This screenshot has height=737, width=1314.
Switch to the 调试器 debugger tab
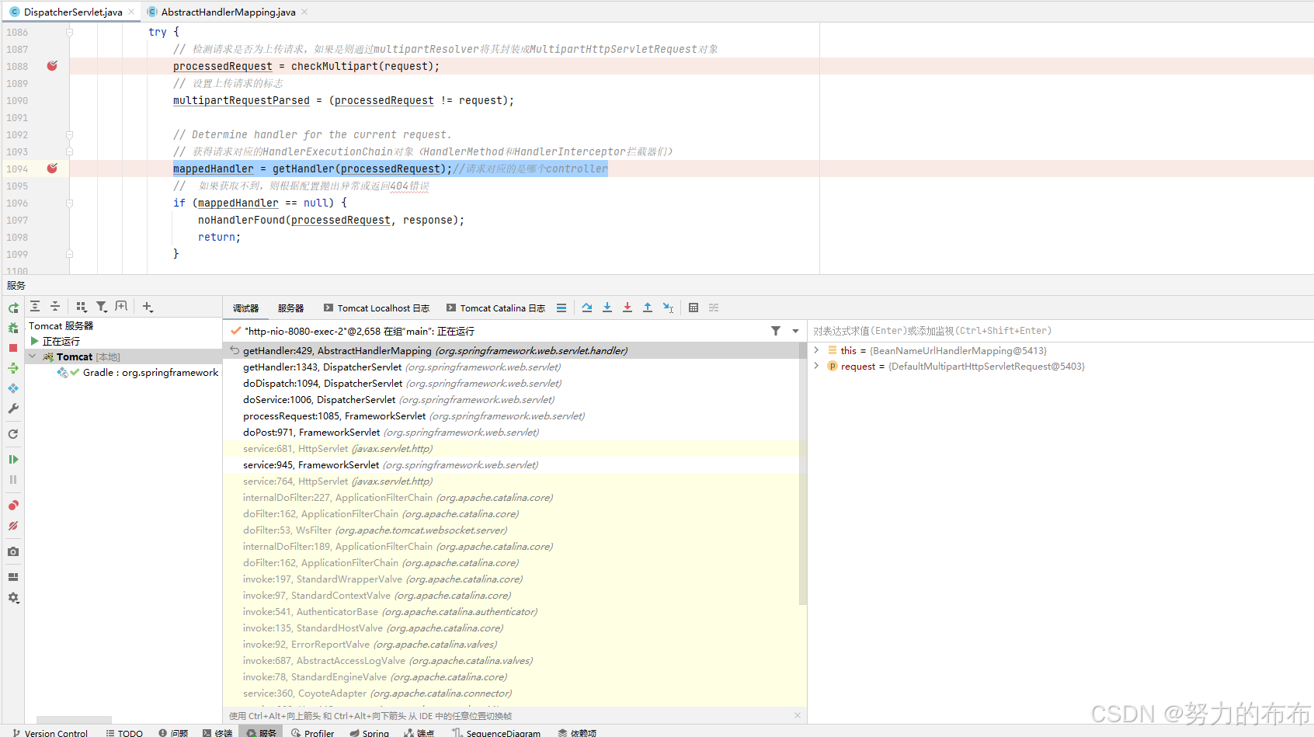click(x=246, y=308)
